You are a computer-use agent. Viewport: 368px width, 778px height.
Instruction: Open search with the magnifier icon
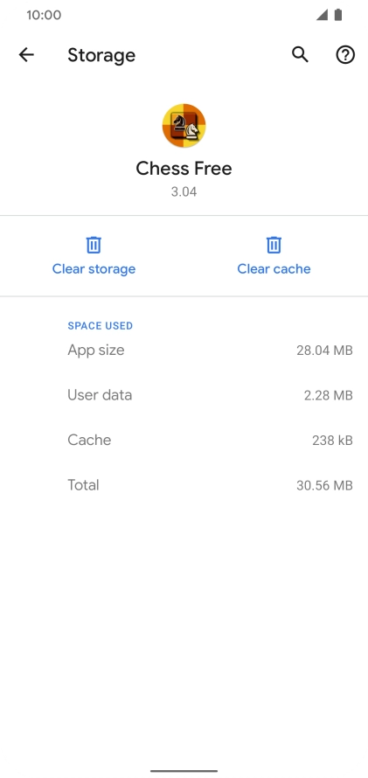[300, 54]
